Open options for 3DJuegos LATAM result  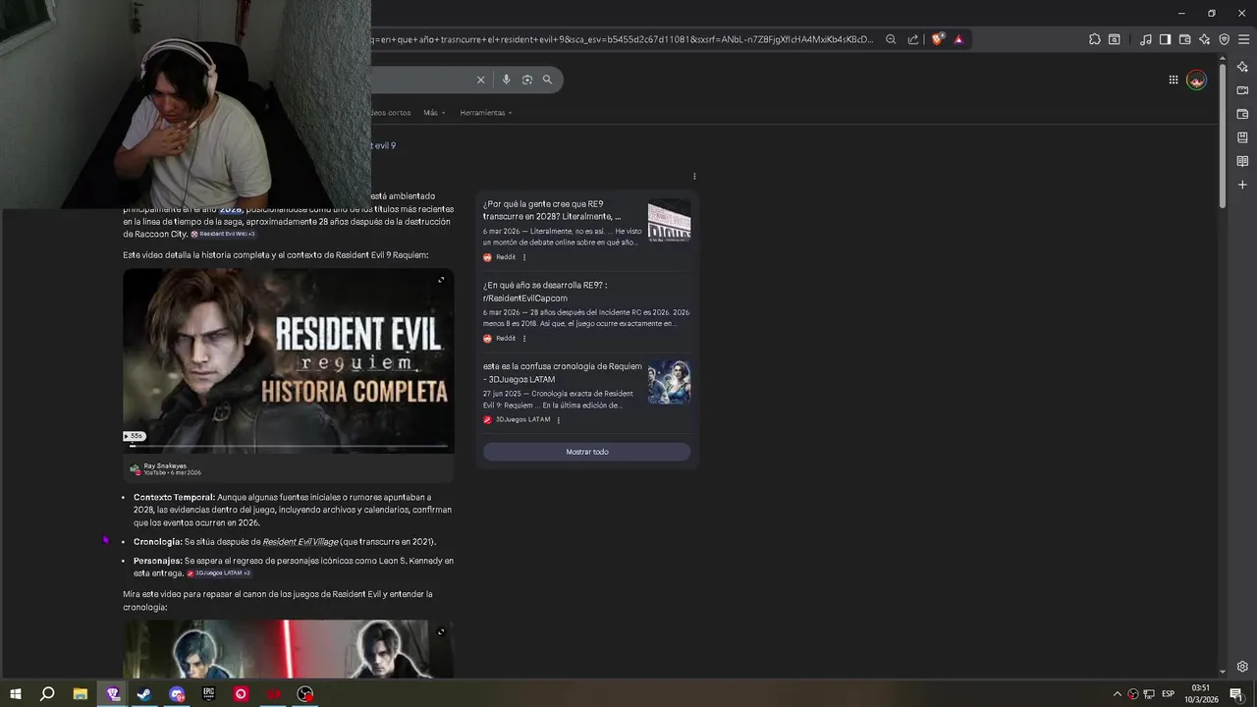point(559,420)
